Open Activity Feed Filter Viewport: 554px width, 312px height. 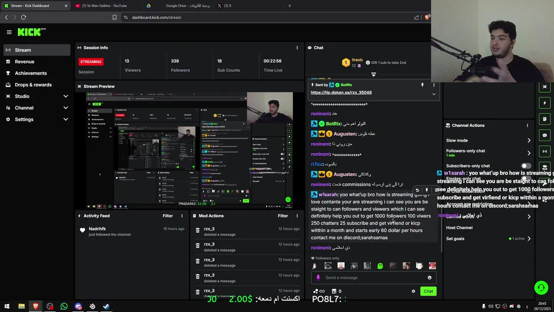click(x=167, y=216)
